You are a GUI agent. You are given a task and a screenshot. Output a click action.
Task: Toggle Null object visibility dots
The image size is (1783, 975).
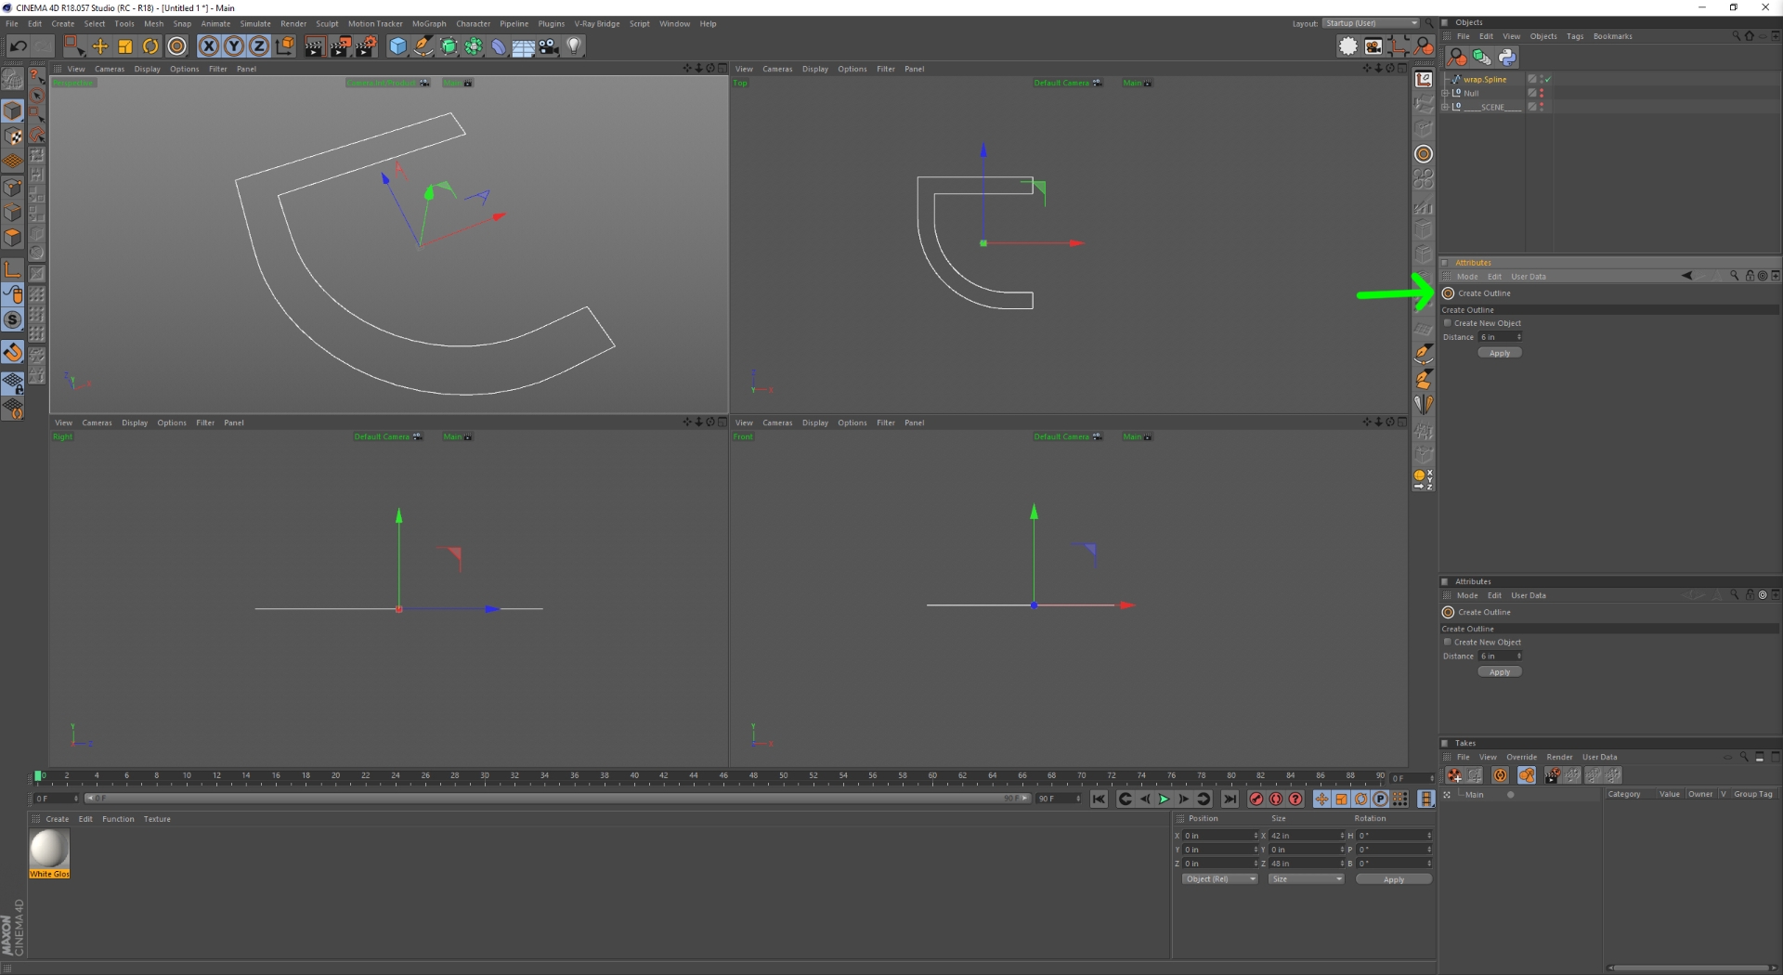coord(1542,93)
